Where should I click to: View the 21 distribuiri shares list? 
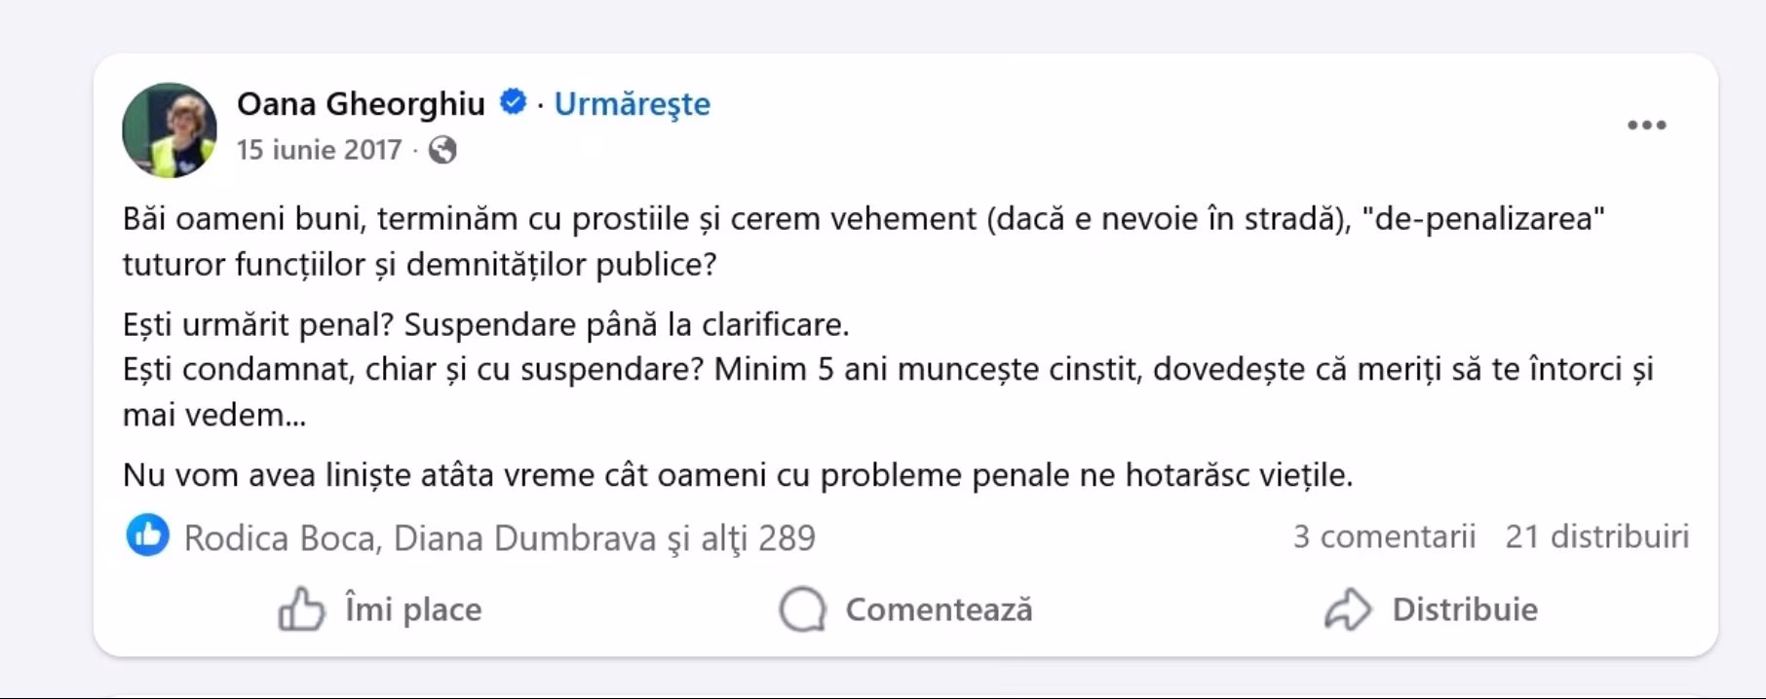click(x=1596, y=536)
